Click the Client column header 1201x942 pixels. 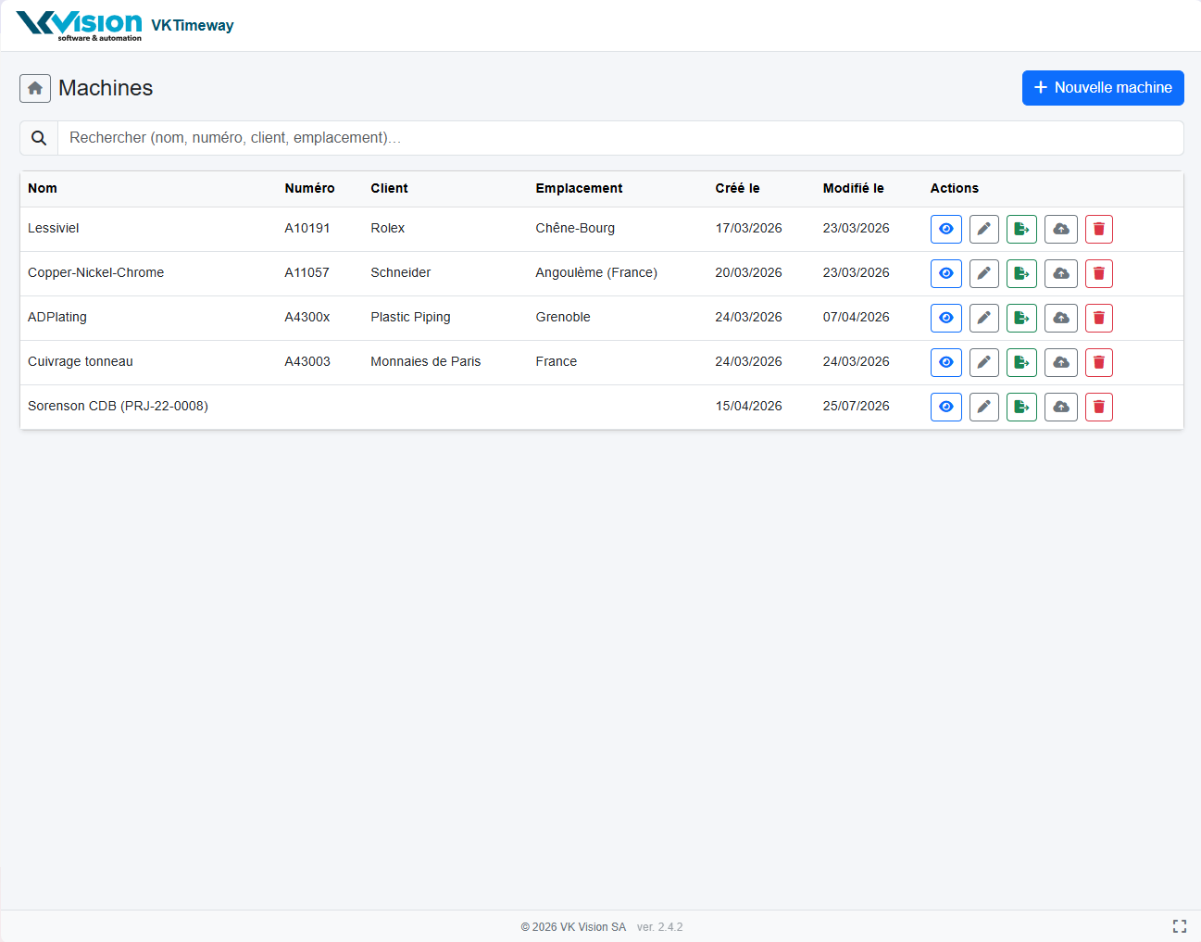[x=389, y=188]
